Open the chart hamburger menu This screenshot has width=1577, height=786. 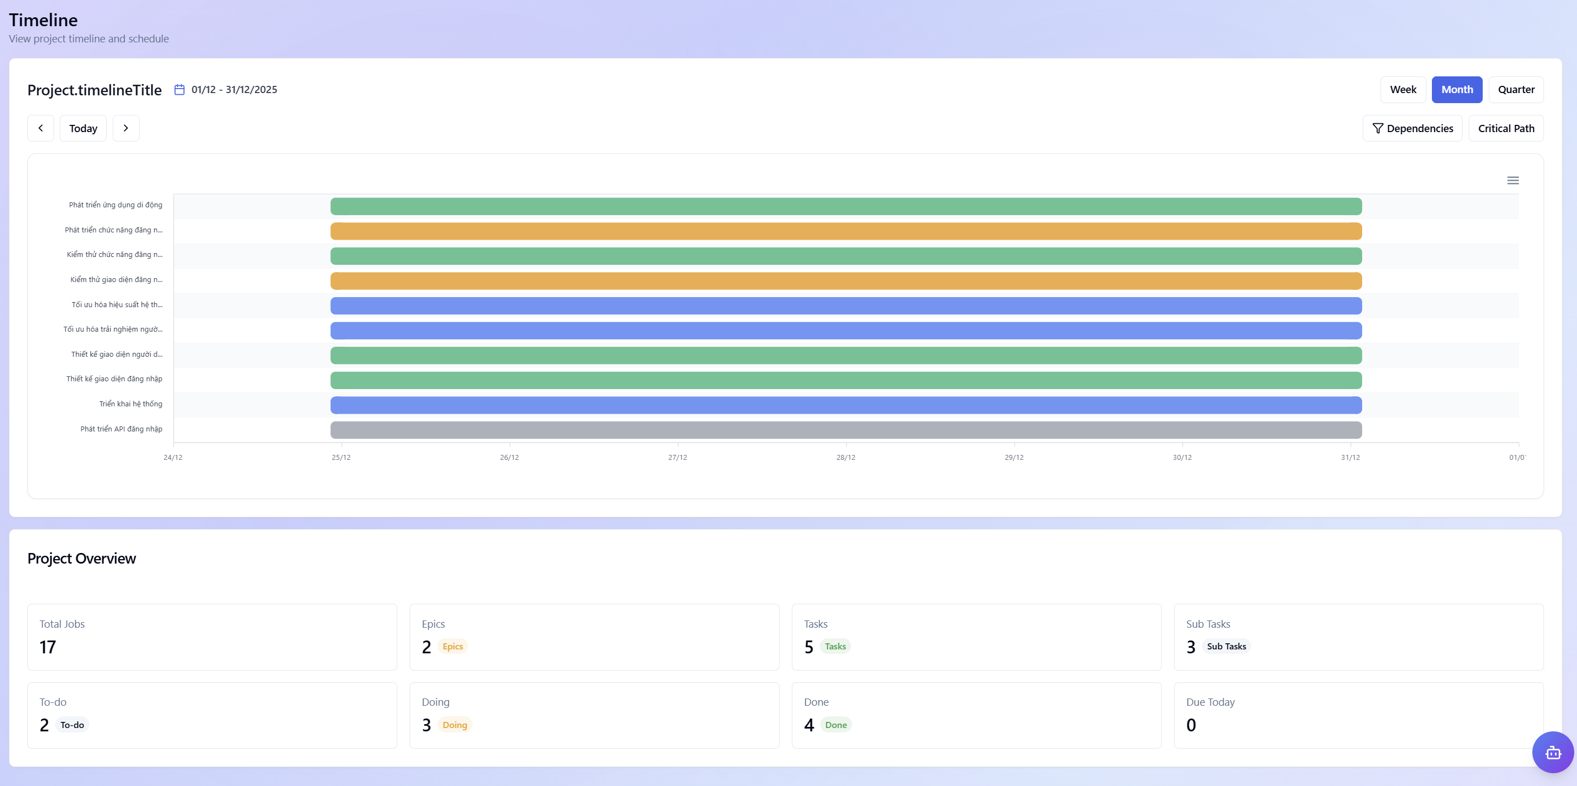1512,181
